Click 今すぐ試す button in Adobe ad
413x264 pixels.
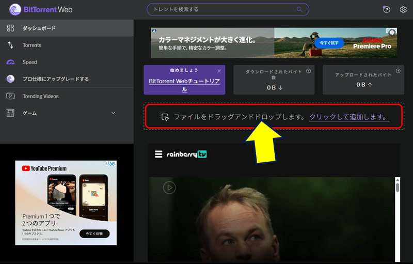point(329,43)
